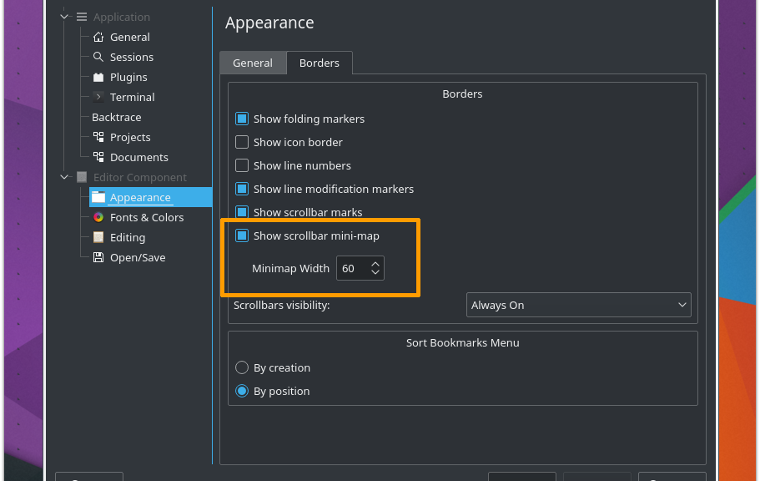Uncheck Show scrollbar mini-map
This screenshot has height=481, width=760.
click(x=242, y=235)
